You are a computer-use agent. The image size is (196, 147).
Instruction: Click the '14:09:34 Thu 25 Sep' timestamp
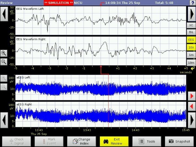[122, 3]
